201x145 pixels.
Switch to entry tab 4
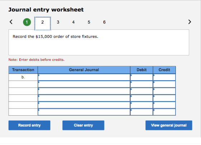[x=73, y=22]
